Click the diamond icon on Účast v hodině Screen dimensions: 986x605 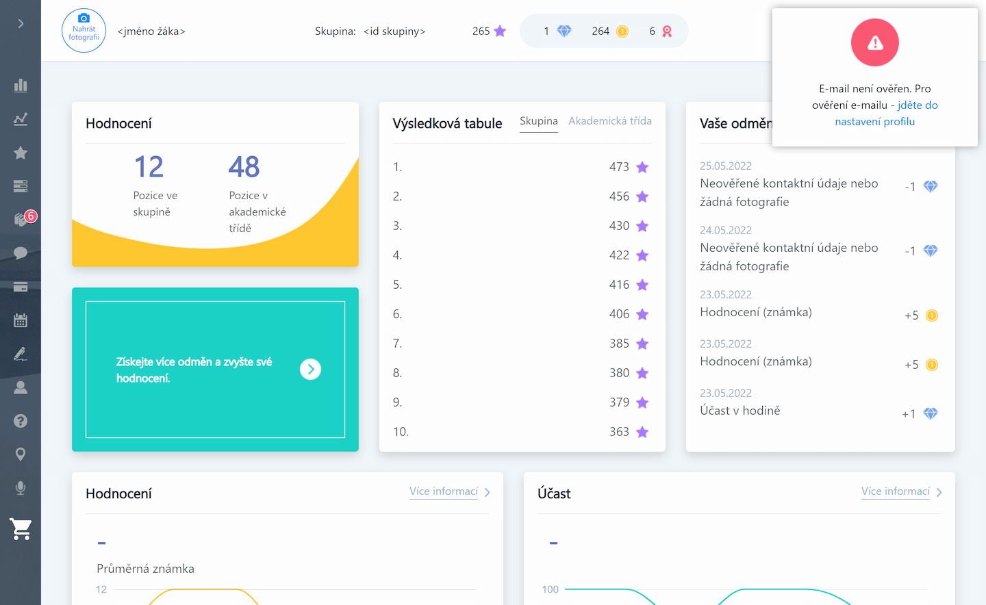(931, 413)
